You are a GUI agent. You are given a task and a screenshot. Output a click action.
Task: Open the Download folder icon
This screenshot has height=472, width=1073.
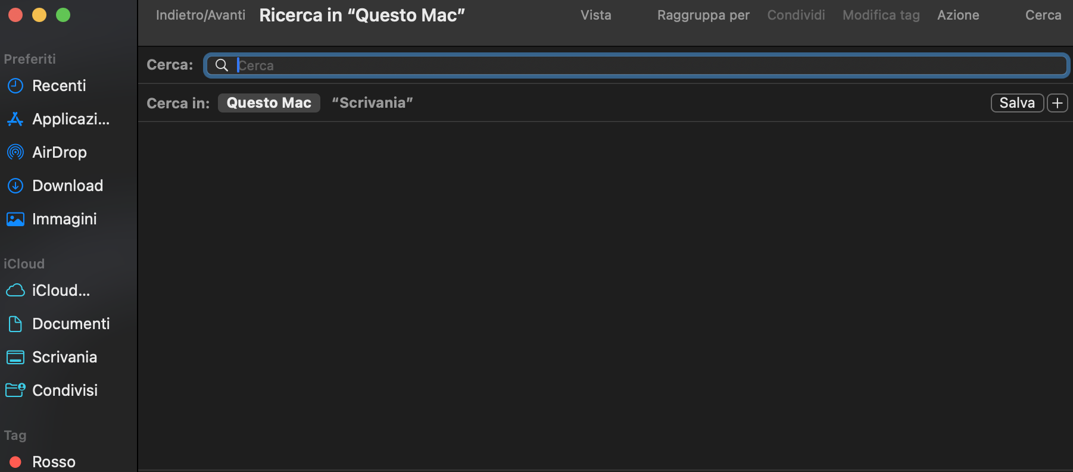[67, 185]
